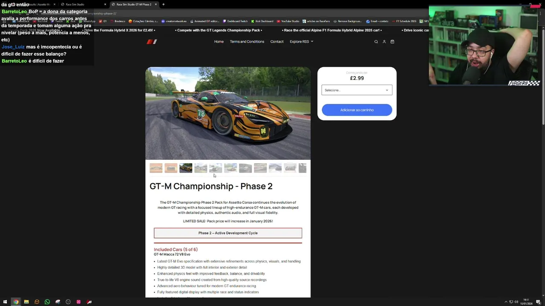Viewport: 545px width, 306px height.
Task: Open the Home menu link
Action: click(219, 42)
